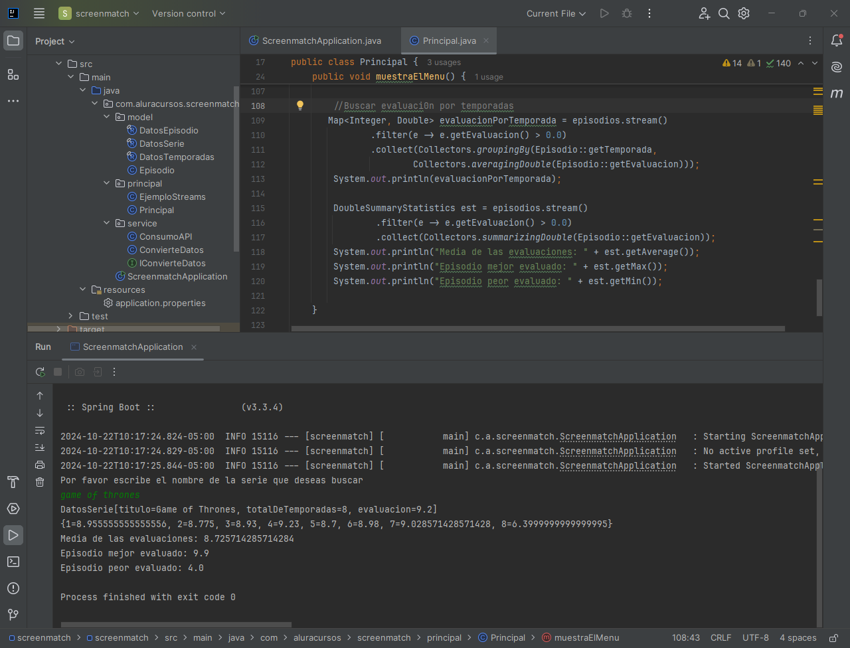Open the Notifications bell
Image resolution: width=850 pixels, height=648 pixels.
pos(837,41)
